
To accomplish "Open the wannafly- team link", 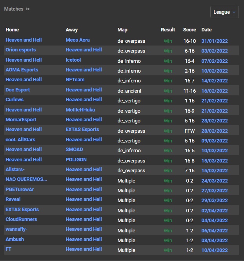I will click(16, 229).
